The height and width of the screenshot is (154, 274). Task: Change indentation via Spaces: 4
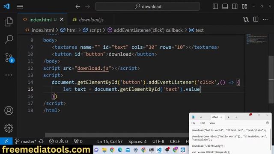[x=137, y=142]
